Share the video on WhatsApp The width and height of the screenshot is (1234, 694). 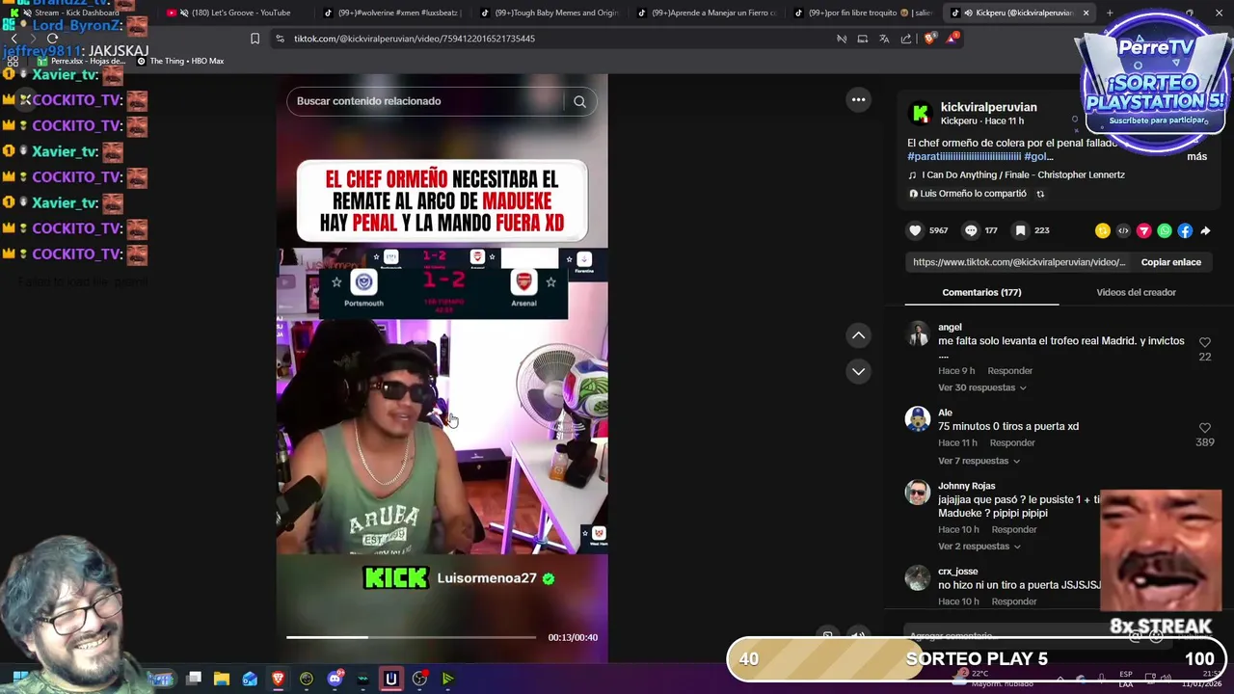click(x=1165, y=230)
